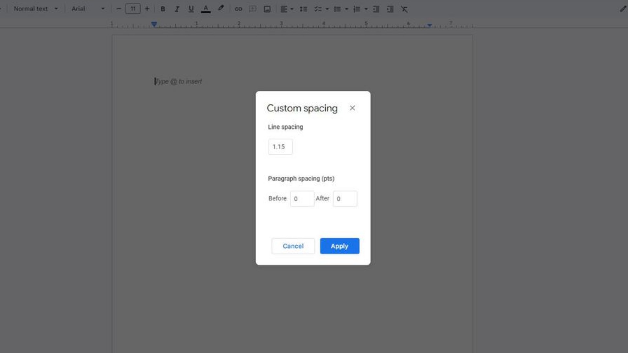The image size is (628, 353).
Task: Open the text color picker
Action: click(206, 9)
